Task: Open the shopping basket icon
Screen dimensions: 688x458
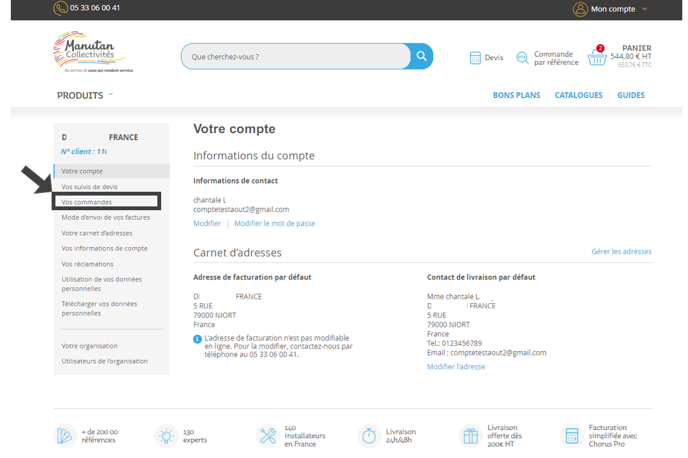Action: [597, 57]
